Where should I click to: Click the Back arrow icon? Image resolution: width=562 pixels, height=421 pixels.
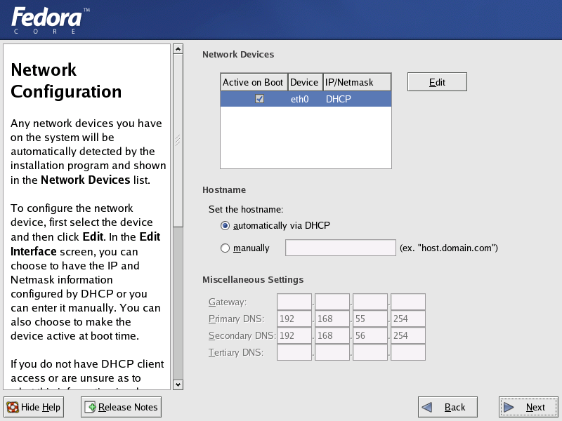pos(427,407)
